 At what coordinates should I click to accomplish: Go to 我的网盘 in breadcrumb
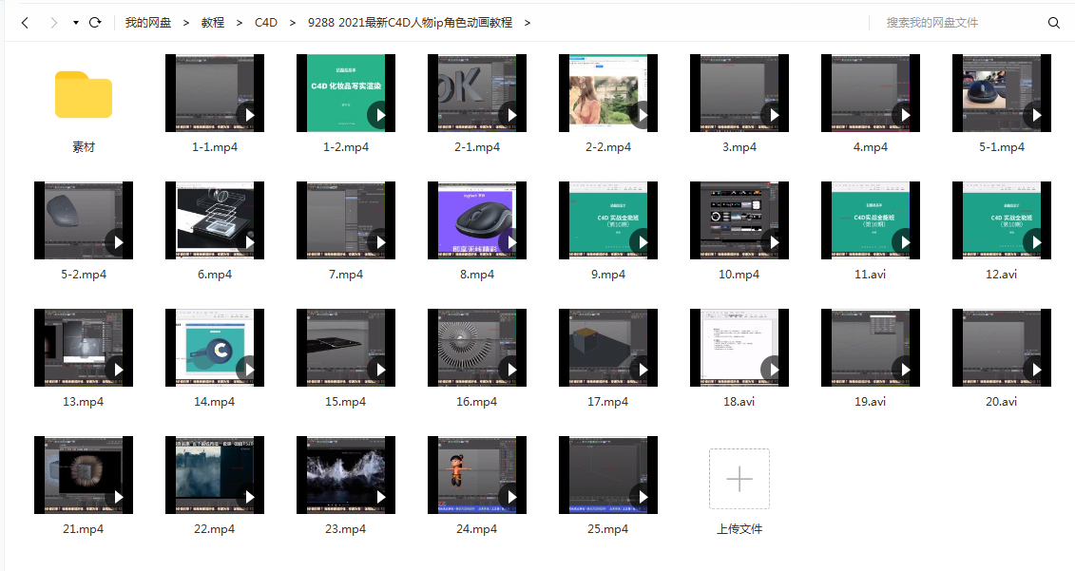click(148, 22)
